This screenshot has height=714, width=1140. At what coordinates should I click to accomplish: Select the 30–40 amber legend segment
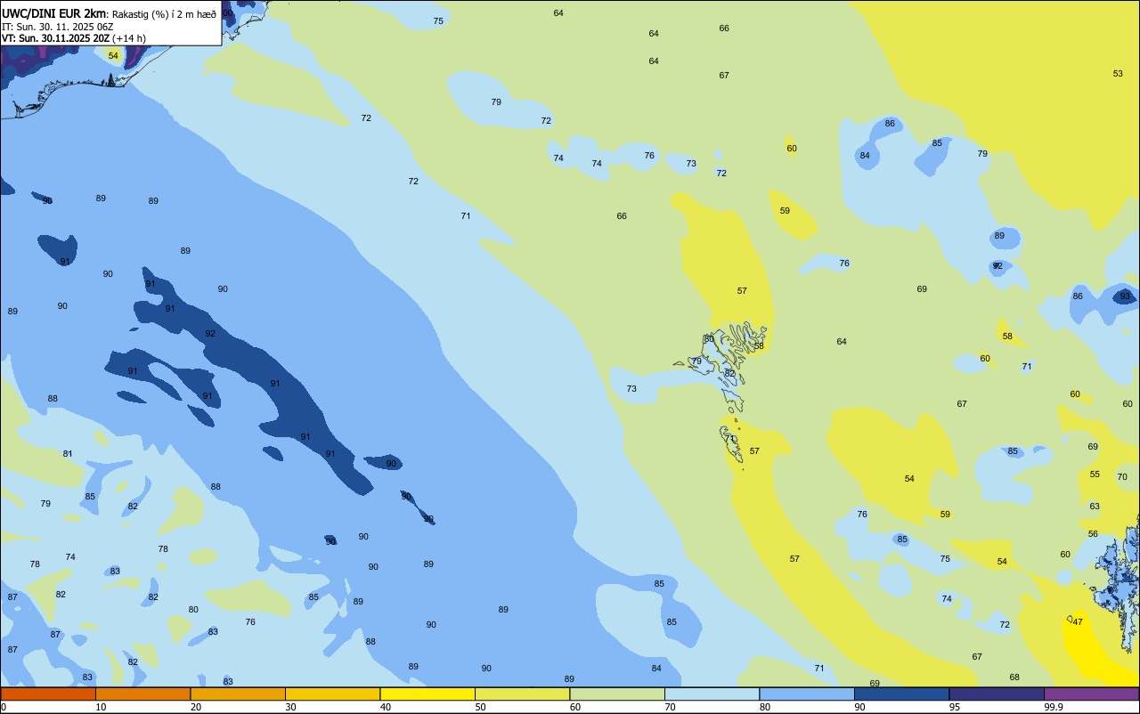[332, 694]
